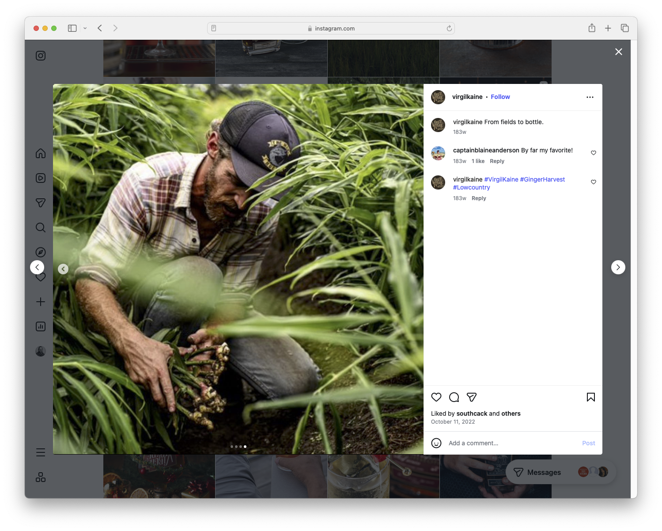Image resolution: width=662 pixels, height=531 pixels.
Task: Close the post overlay with the X
Action: (619, 52)
